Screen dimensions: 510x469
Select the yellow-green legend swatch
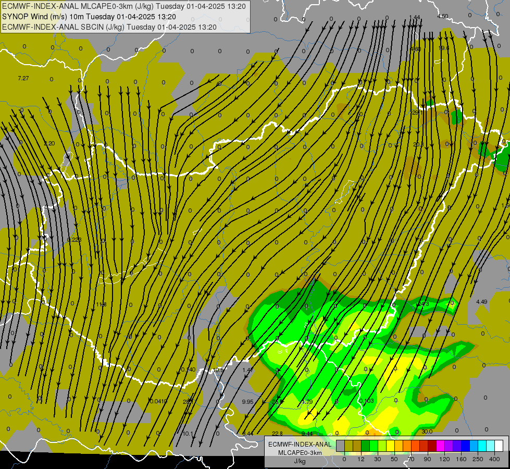click(x=382, y=446)
